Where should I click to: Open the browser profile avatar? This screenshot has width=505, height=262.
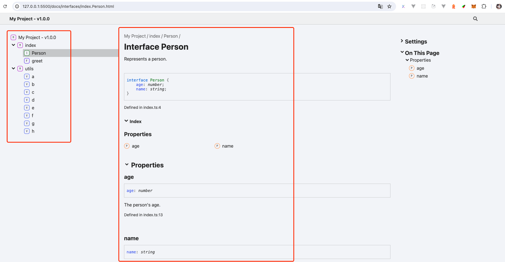(x=499, y=6)
